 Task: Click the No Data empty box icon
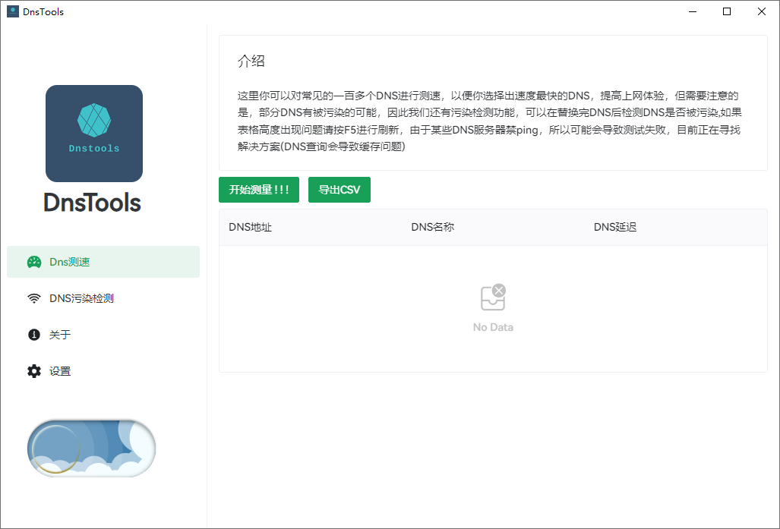(x=493, y=298)
